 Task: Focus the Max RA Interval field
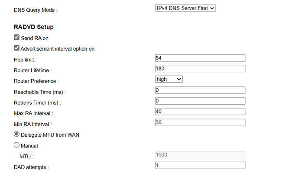point(200,112)
